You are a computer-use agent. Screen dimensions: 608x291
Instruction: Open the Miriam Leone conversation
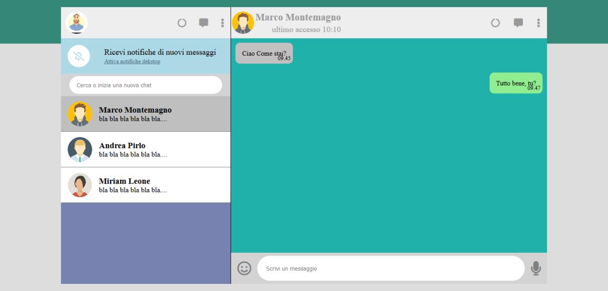[x=145, y=185]
